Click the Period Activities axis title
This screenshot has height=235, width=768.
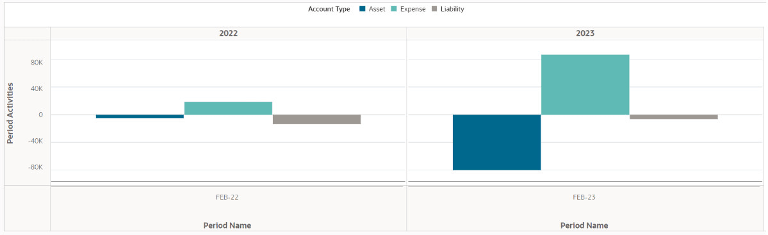pos(10,113)
